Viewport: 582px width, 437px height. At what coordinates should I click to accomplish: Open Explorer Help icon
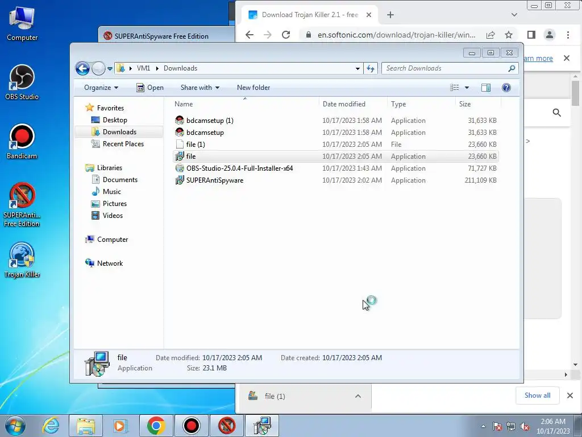coord(506,88)
